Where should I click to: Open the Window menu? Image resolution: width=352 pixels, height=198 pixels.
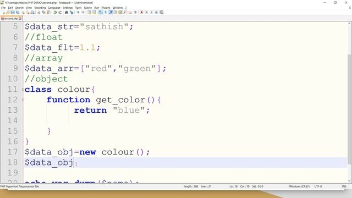tap(118, 8)
